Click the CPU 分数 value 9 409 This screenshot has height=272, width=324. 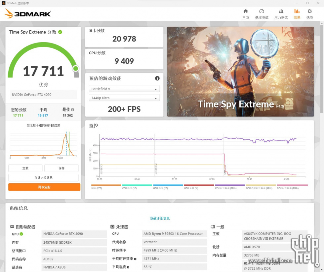coord(124,61)
